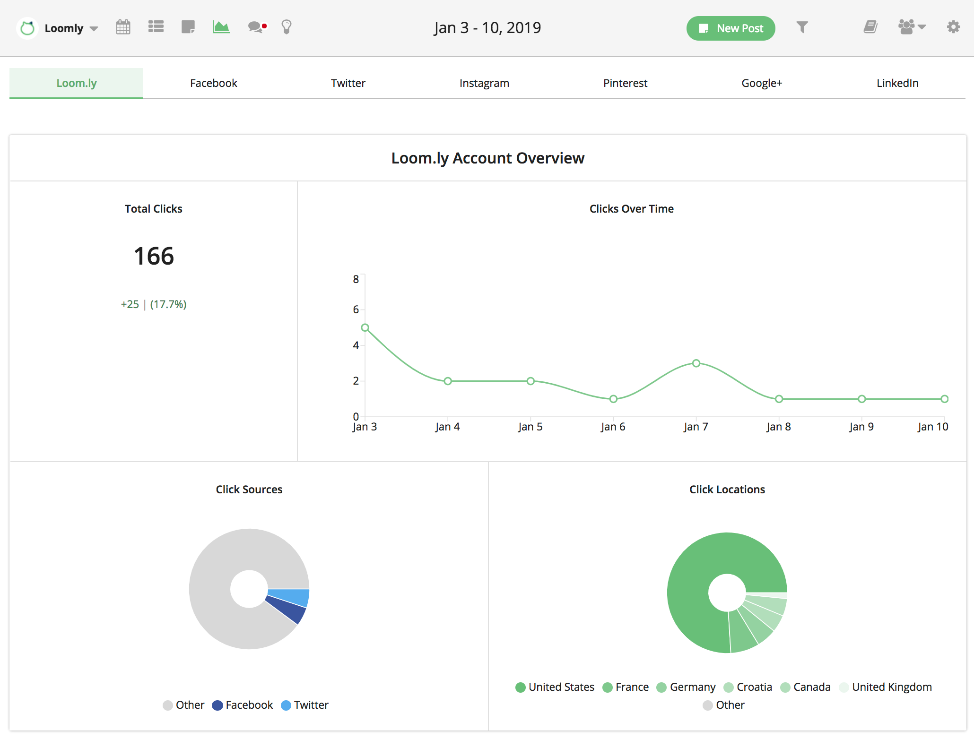Open the post ideas lightbulb icon

coord(286,27)
